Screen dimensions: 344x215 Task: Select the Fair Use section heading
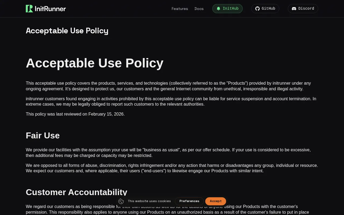(x=43, y=135)
